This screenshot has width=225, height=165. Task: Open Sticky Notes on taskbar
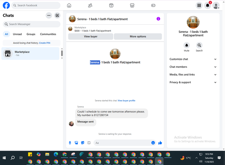tap(30, 154)
